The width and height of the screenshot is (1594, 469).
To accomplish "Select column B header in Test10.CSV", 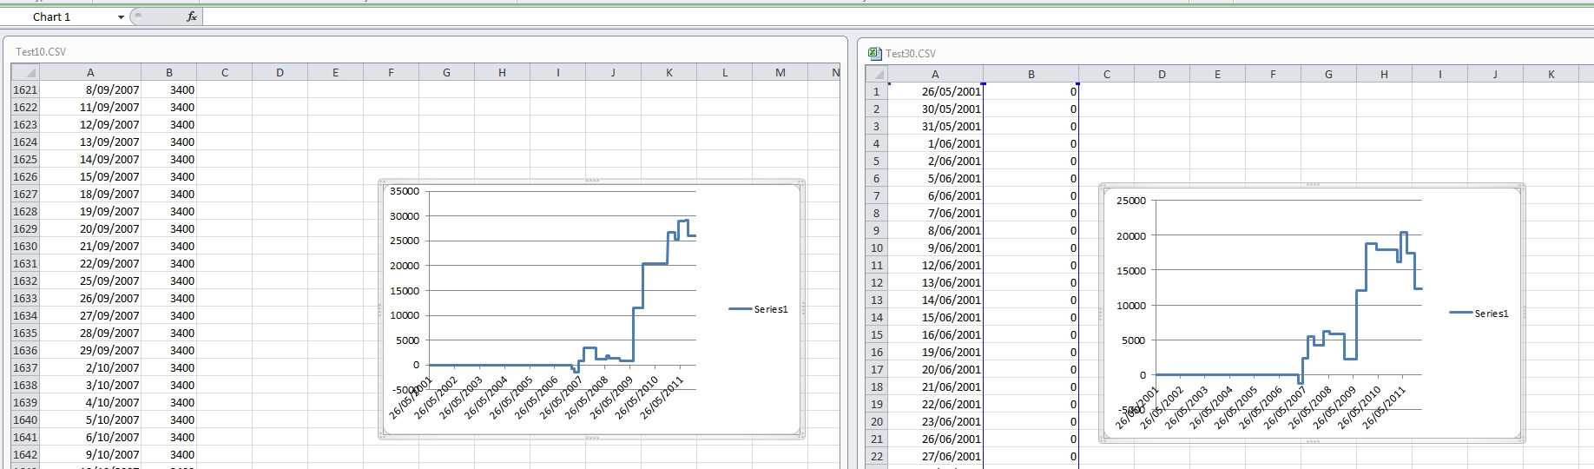I will pos(169,72).
